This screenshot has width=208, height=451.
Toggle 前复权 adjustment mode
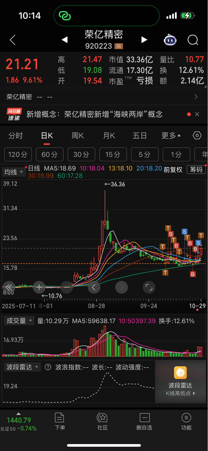[x=173, y=170]
